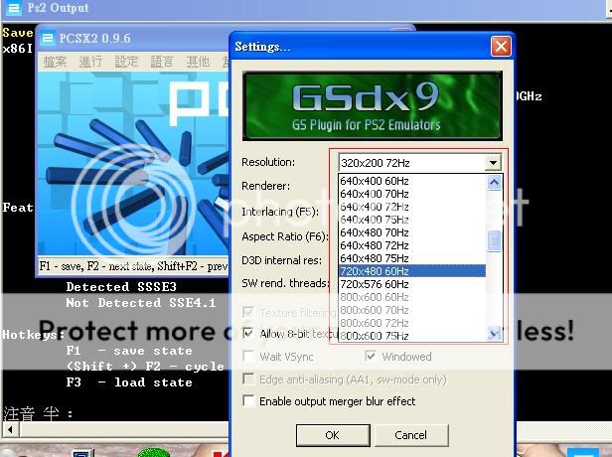This screenshot has width=612, height=457.
Task: Click the Resolution combo box field
Action: click(x=419, y=162)
